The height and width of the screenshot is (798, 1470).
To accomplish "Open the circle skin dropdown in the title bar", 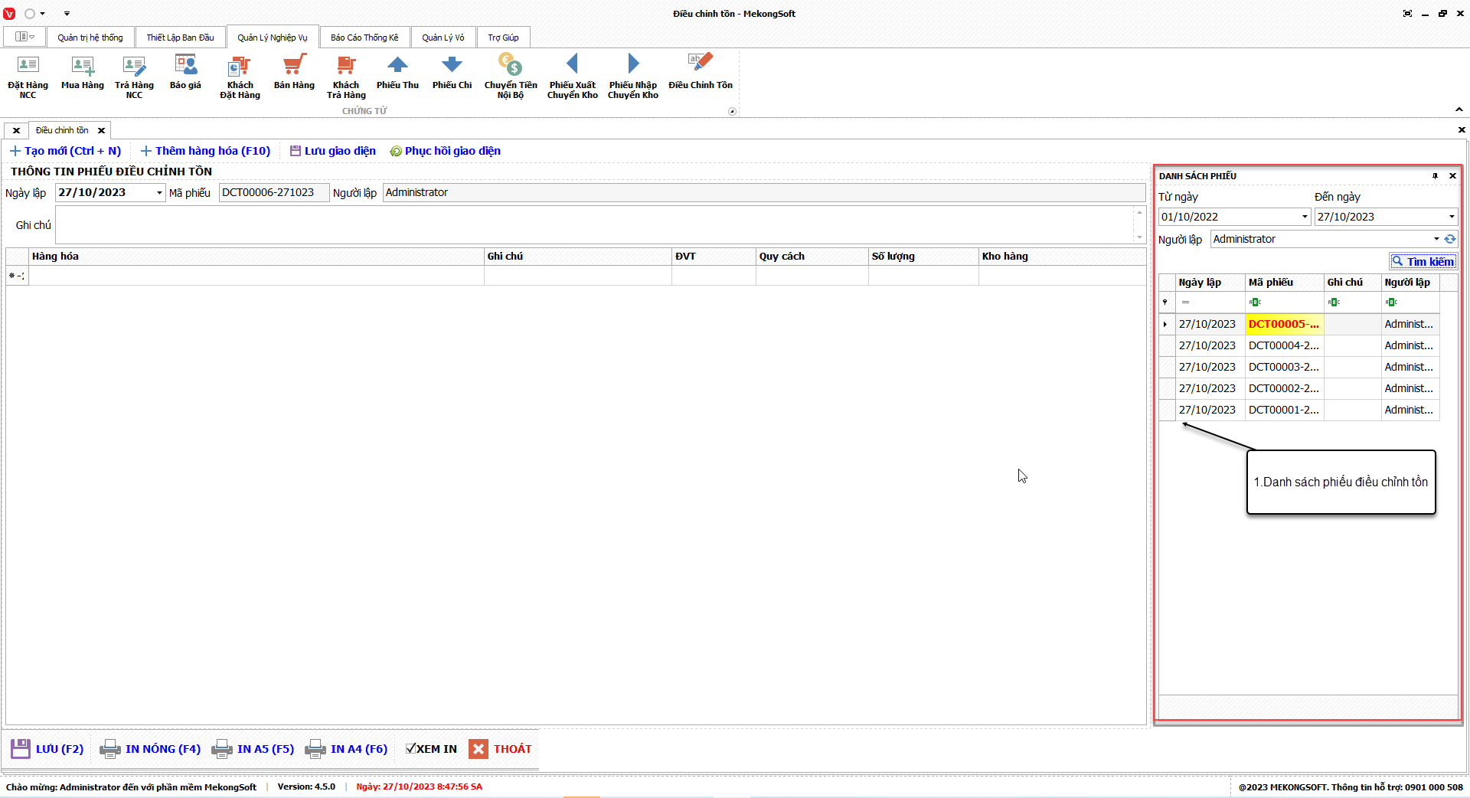I will [x=34, y=14].
